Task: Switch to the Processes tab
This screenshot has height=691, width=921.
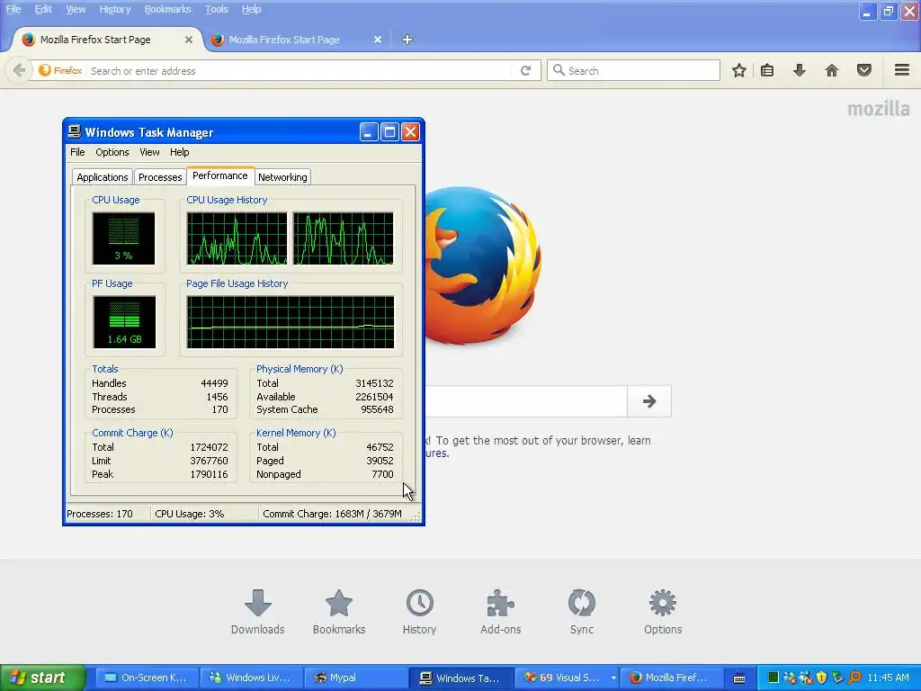Action: [x=160, y=177]
